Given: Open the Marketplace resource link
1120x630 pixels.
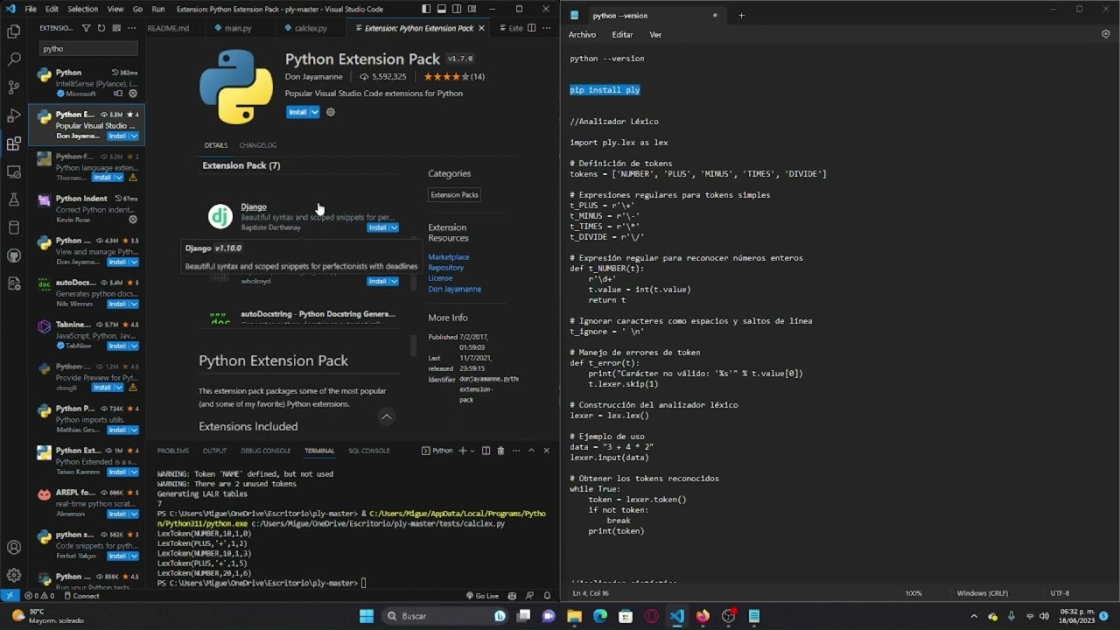Looking at the screenshot, I should 448,257.
